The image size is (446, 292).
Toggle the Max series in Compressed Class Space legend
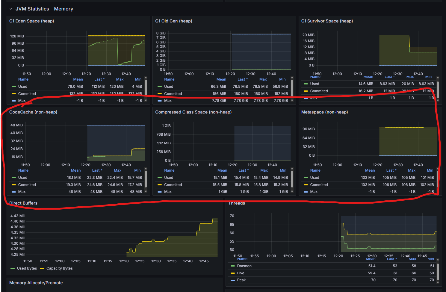168,192
